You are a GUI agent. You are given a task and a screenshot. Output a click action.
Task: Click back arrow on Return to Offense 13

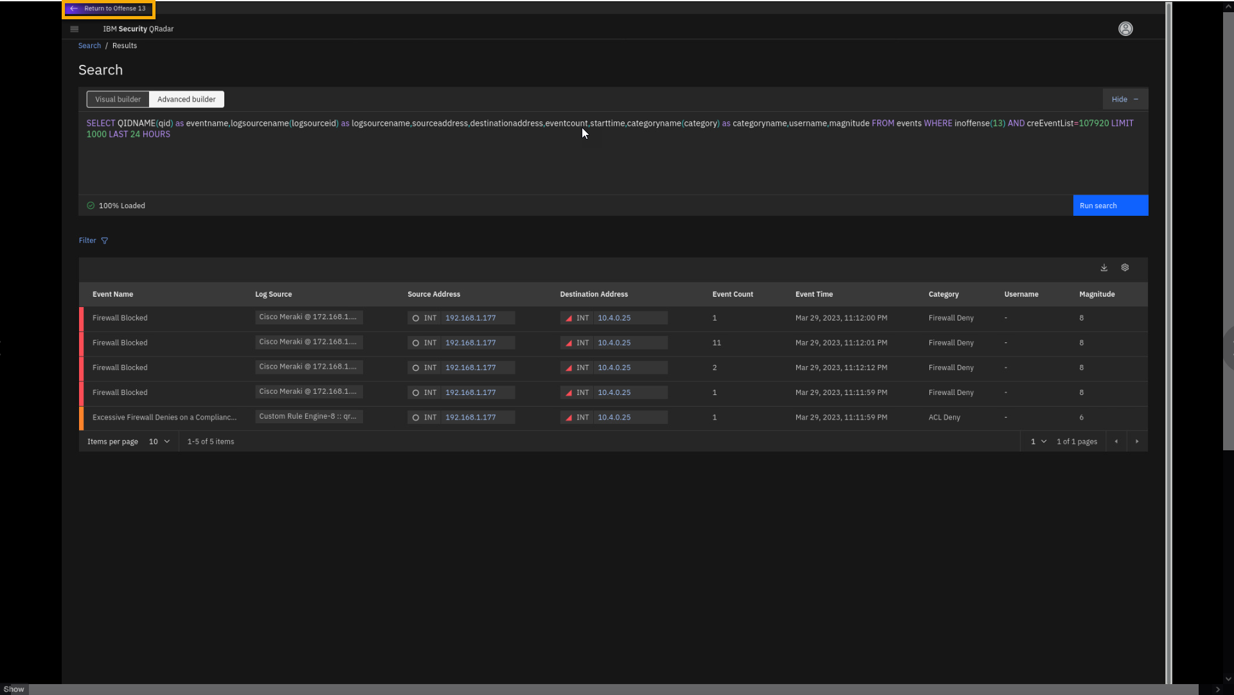point(74,9)
